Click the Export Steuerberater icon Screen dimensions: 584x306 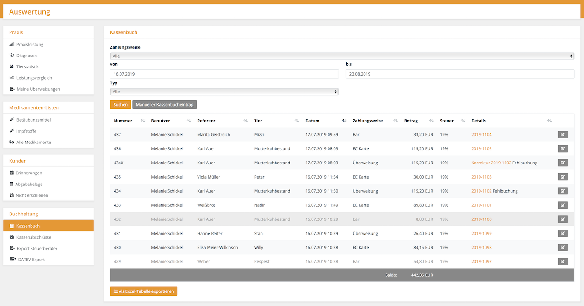[x=12, y=248]
